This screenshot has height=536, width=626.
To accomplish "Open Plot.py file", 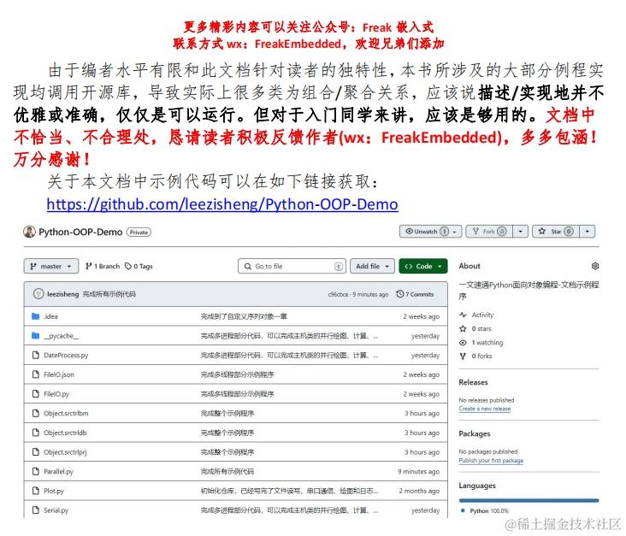I will coord(54,491).
